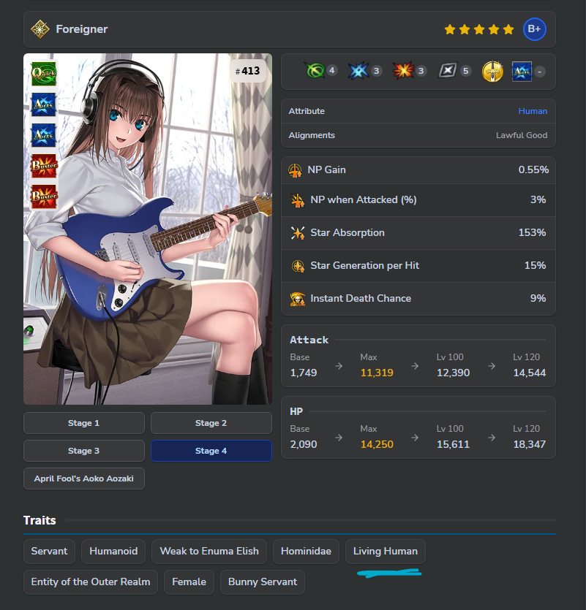Viewport: 586px width, 610px height.
Task: Click the five-star rarity indicator
Action: pos(479,29)
